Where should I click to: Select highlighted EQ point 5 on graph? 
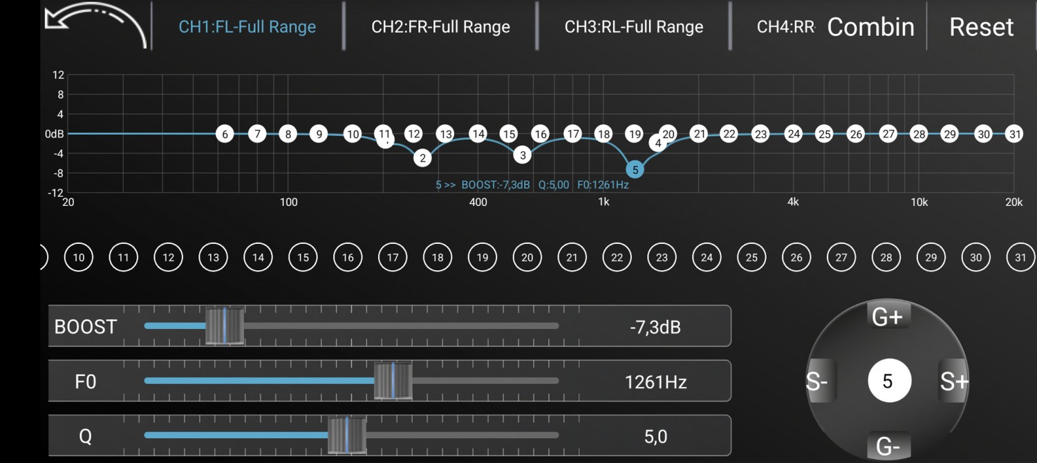coord(635,169)
